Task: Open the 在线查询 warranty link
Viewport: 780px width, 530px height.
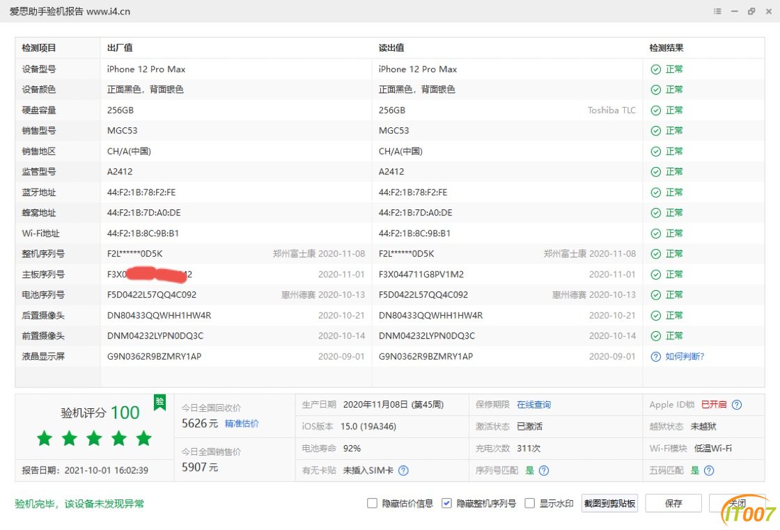Action: [x=533, y=405]
